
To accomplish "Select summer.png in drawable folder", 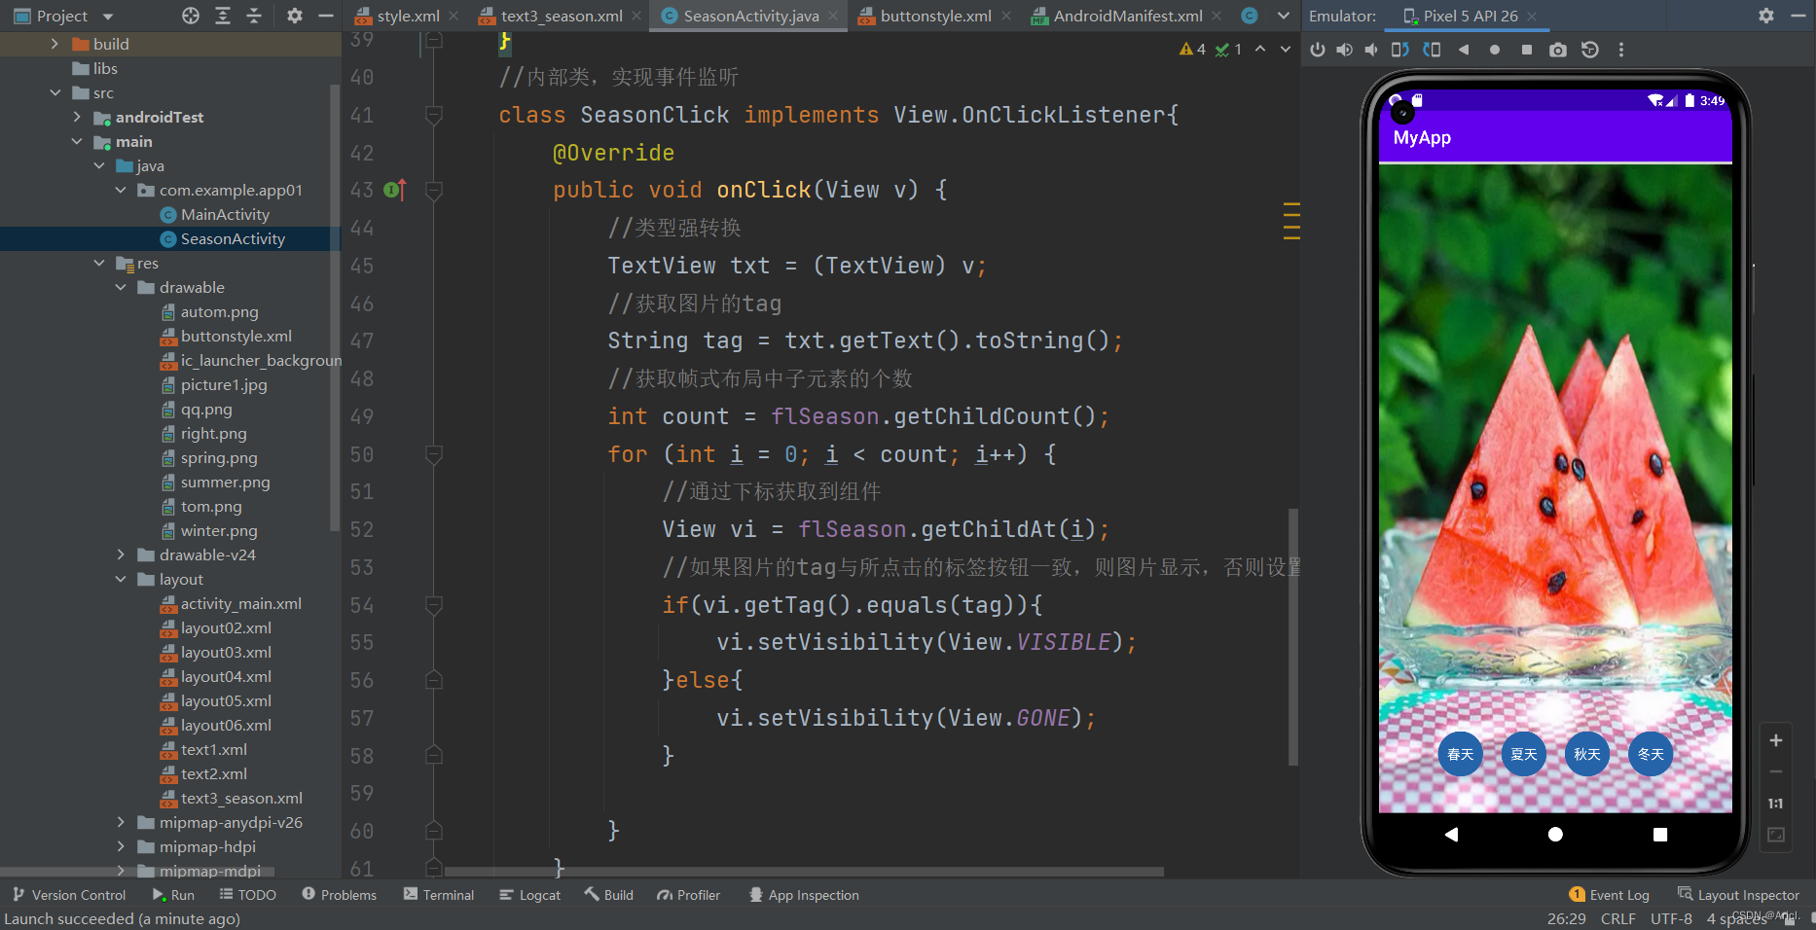I will tap(225, 482).
